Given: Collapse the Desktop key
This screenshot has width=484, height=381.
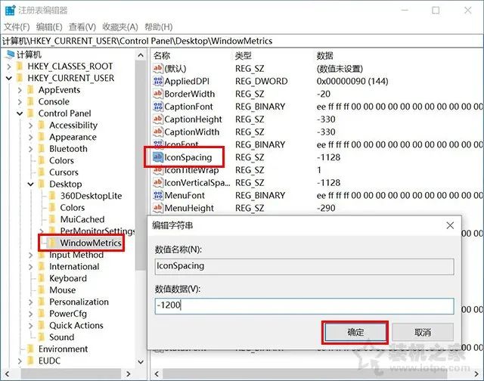Looking at the screenshot, I should 30,184.
